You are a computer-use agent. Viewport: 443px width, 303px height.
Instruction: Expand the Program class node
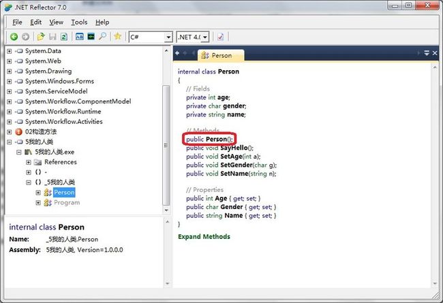[38, 203]
